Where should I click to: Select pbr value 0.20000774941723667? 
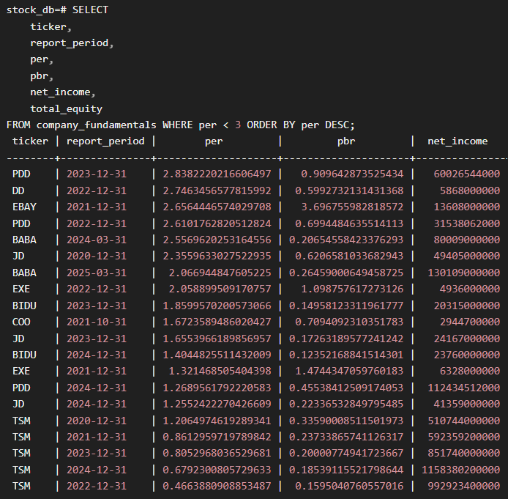[x=346, y=454]
